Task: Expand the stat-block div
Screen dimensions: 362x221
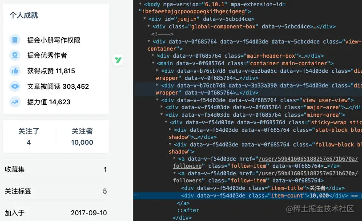Action: [170, 130]
